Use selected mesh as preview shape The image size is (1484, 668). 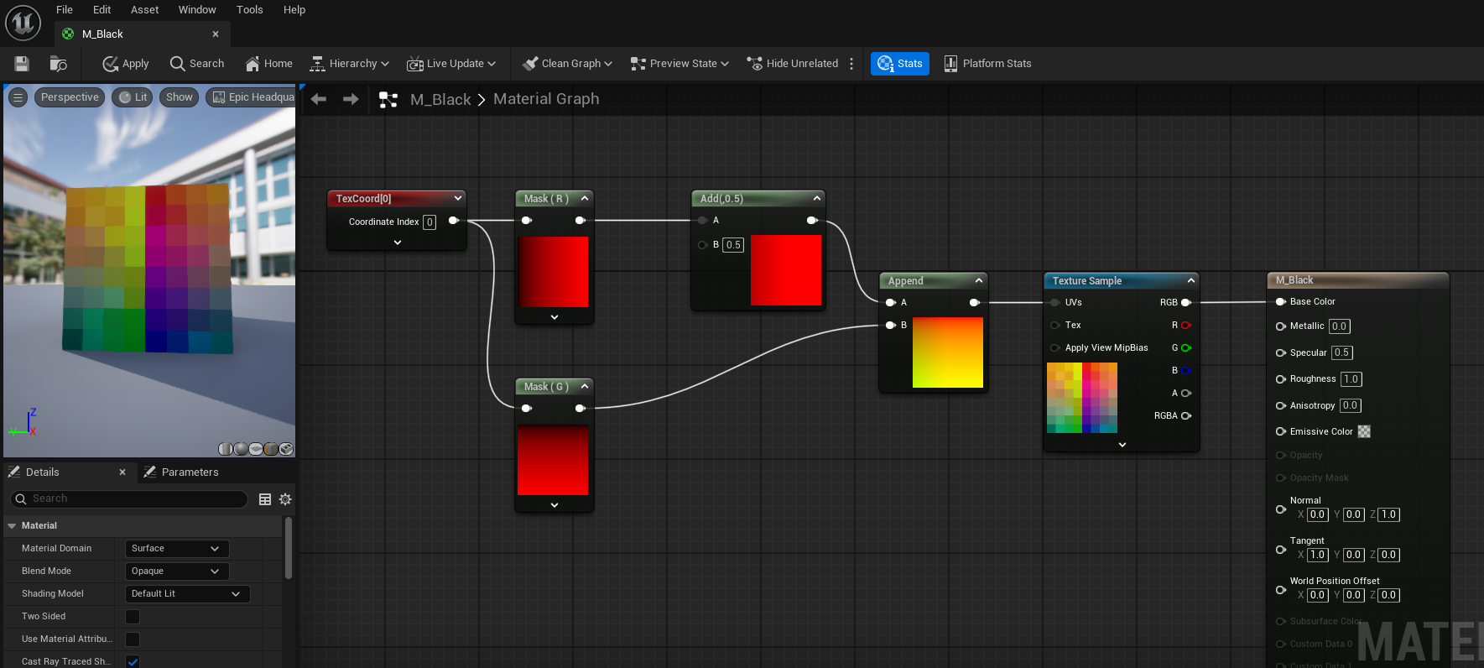[286, 449]
